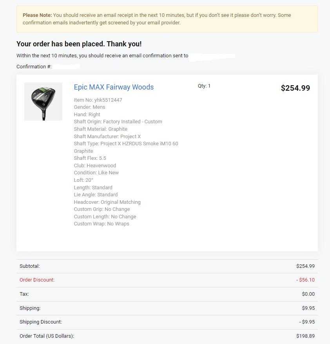The image size is (330, 344).
Task: Click the Shaft Origin detail line
Action: coord(118,122)
